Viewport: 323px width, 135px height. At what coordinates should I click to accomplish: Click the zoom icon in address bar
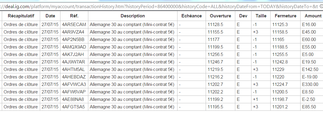tap(321, 6)
